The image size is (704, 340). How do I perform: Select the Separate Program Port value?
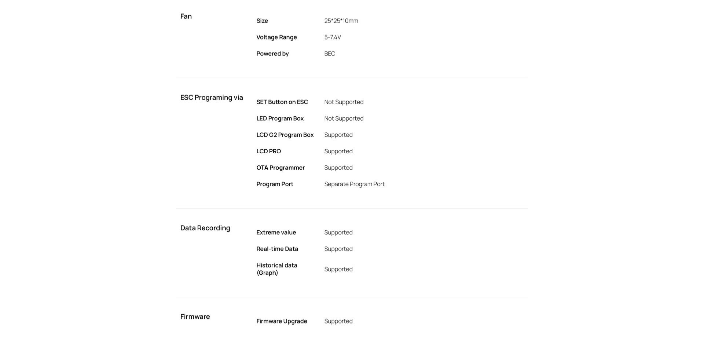354,184
